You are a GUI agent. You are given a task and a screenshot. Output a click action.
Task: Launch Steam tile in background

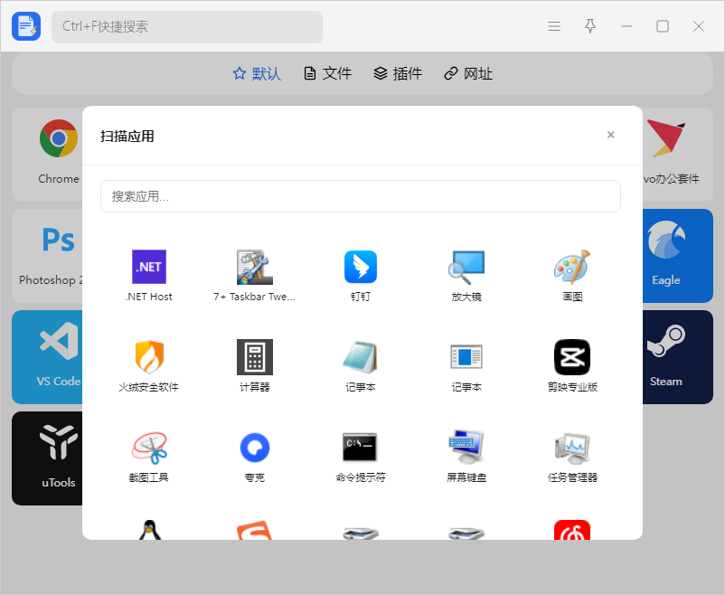coord(678,356)
